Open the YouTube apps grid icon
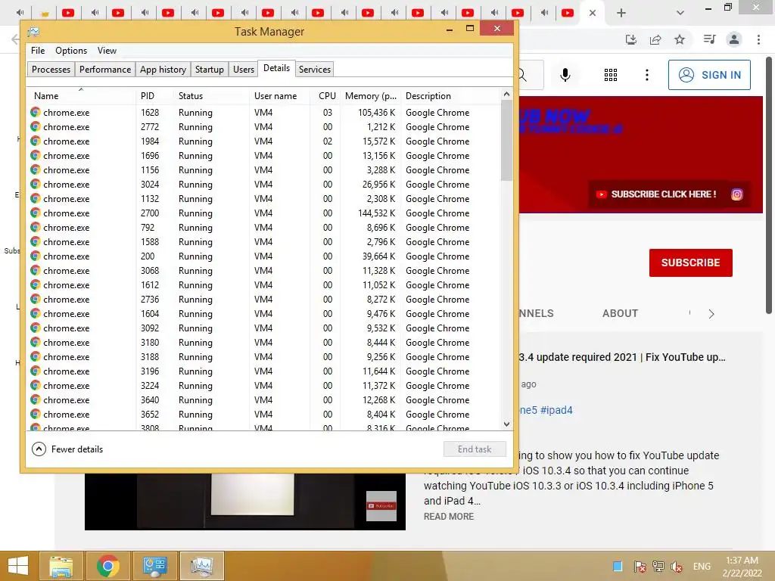775x581 pixels. pos(611,75)
